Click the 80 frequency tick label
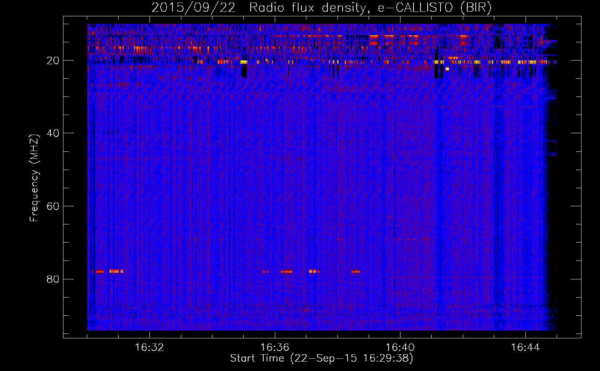The image size is (600, 371). pos(53,279)
